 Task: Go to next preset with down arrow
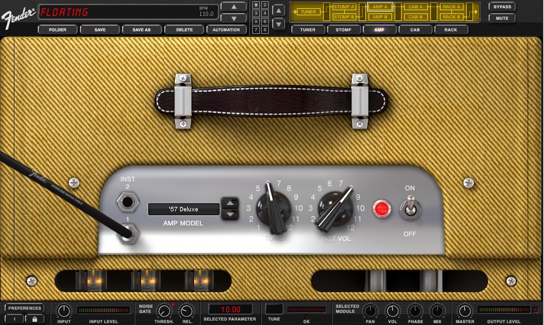pos(234,18)
